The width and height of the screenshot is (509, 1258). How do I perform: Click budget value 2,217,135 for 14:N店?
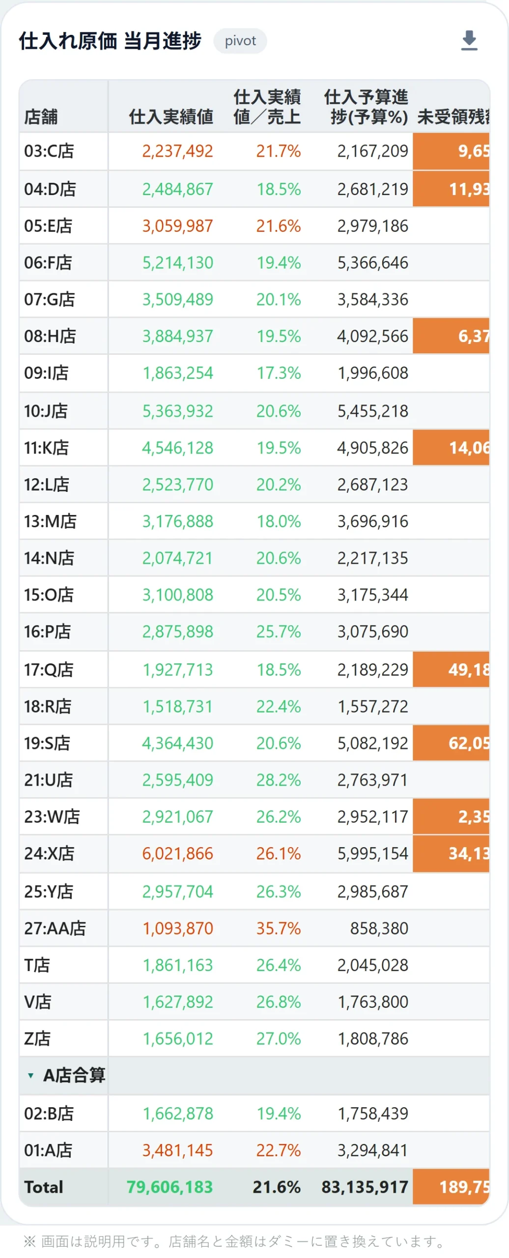372,558
